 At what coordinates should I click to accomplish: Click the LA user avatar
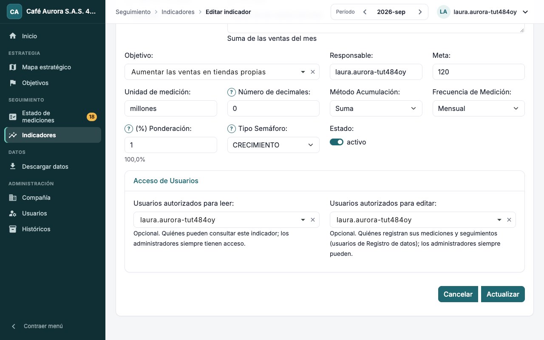(x=443, y=12)
